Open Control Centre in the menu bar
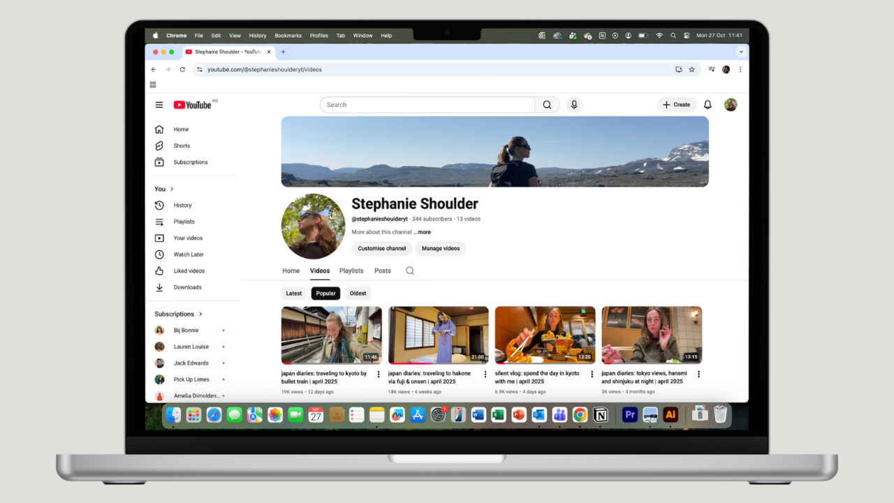The width and height of the screenshot is (894, 503). [x=687, y=36]
